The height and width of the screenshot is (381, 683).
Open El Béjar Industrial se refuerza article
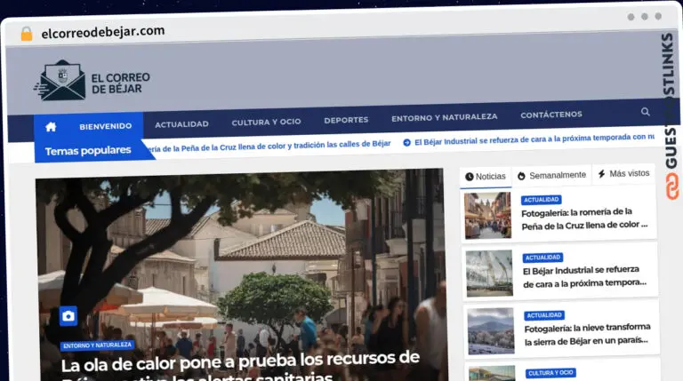pos(584,276)
